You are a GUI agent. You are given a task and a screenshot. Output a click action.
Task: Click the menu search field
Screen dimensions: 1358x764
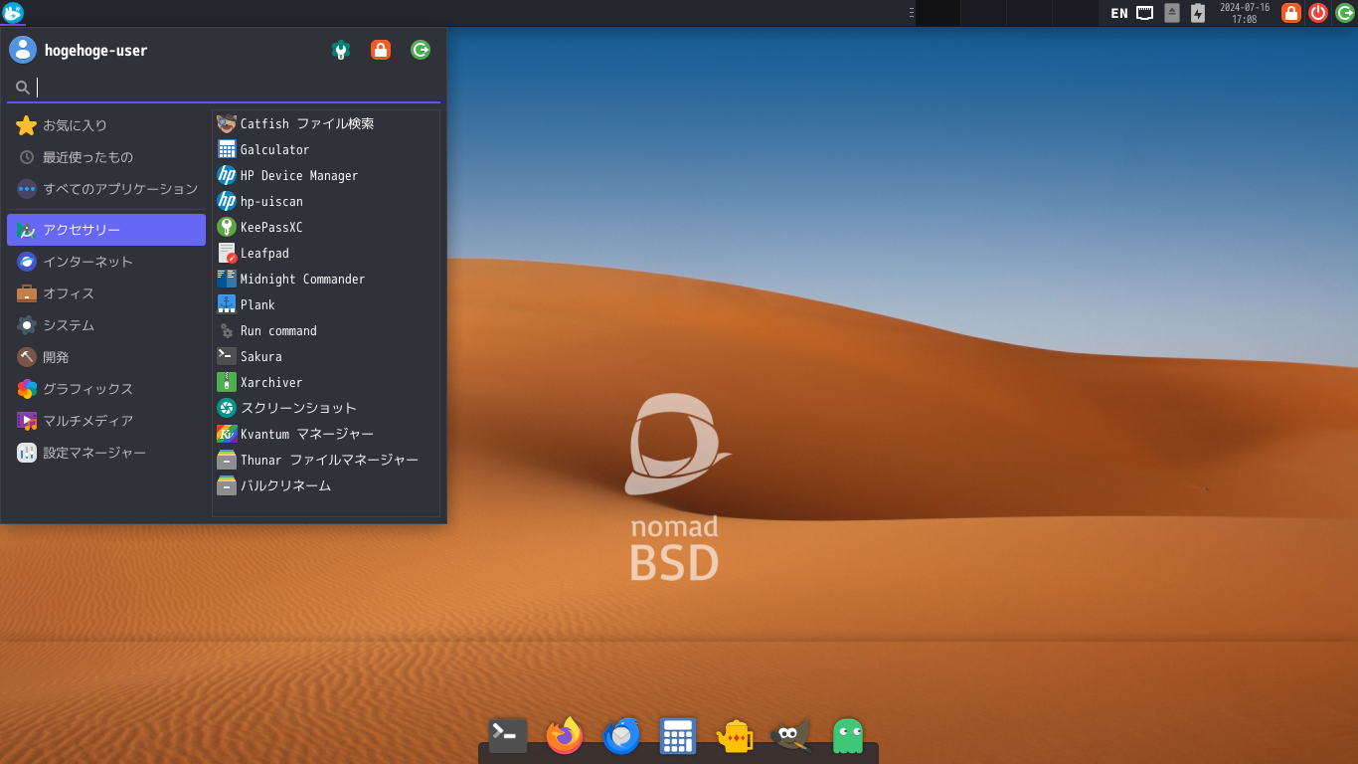[224, 88]
